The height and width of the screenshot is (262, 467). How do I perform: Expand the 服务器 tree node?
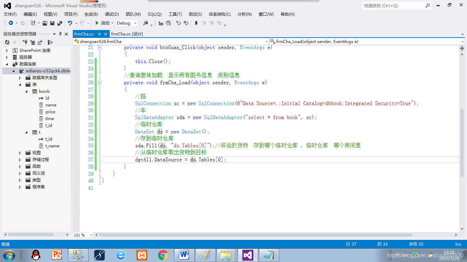click(x=7, y=57)
